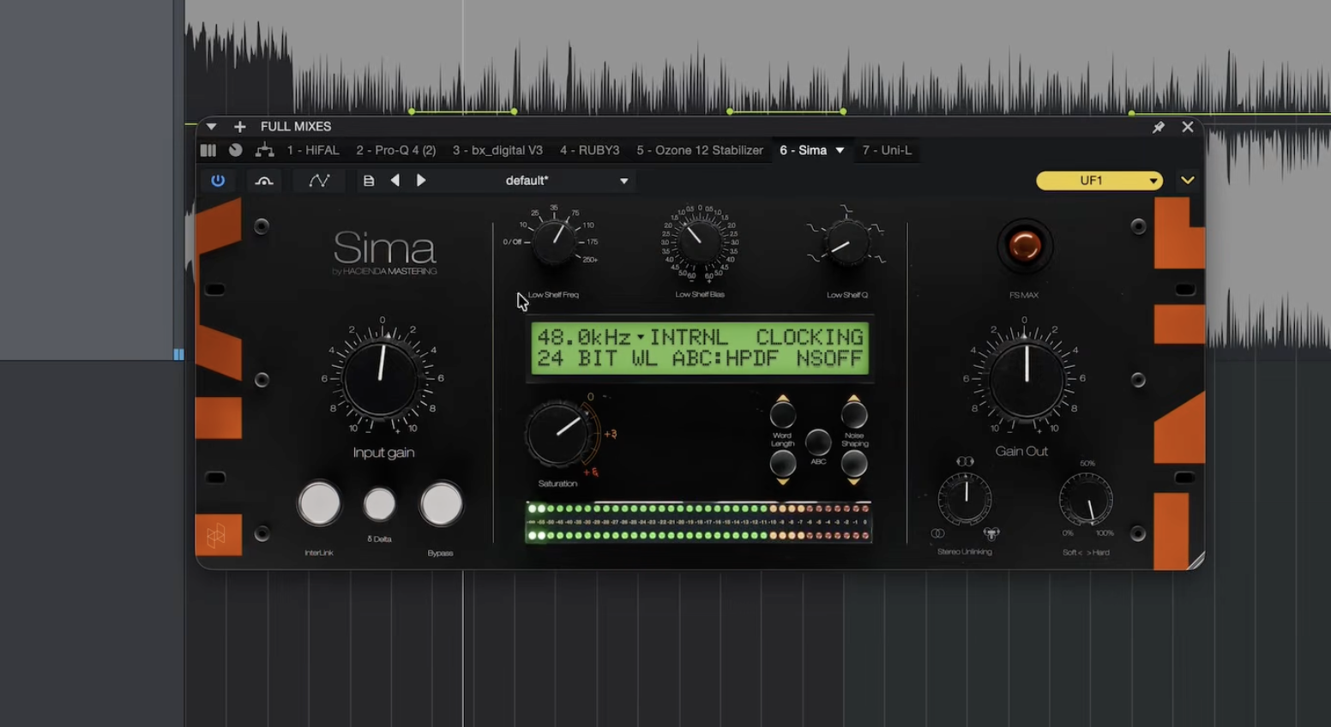
Task: Click the level meter LED display
Action: 699,522
